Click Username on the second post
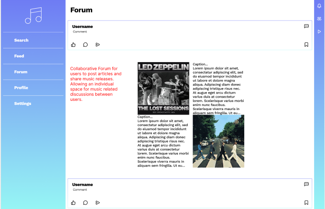The width and height of the screenshot is (325, 209). click(x=83, y=184)
